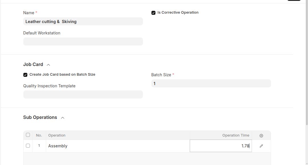Click the No. column header
The image size is (308, 165).
39,135
